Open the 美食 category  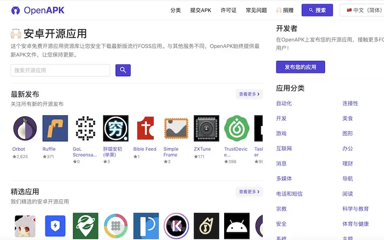[x=348, y=118]
